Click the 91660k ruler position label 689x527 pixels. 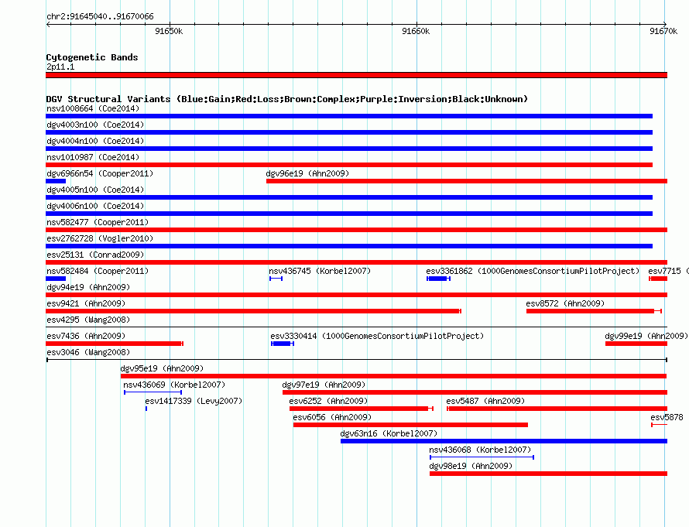(416, 31)
